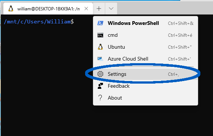Open the Settings menu entry
The width and height of the screenshot is (213, 136).
tap(145, 74)
